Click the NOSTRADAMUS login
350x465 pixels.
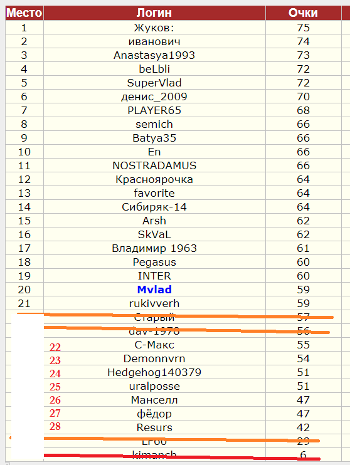click(154, 165)
